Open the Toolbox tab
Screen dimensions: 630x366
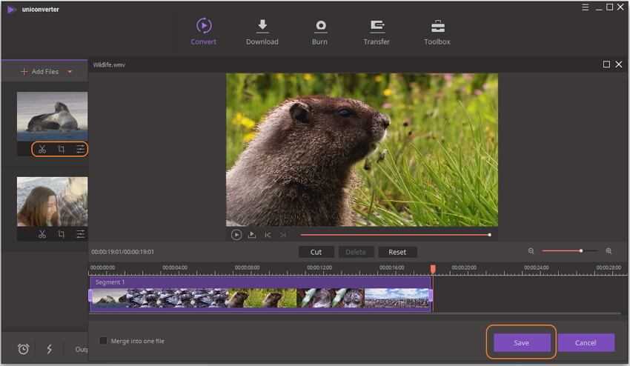tap(437, 32)
